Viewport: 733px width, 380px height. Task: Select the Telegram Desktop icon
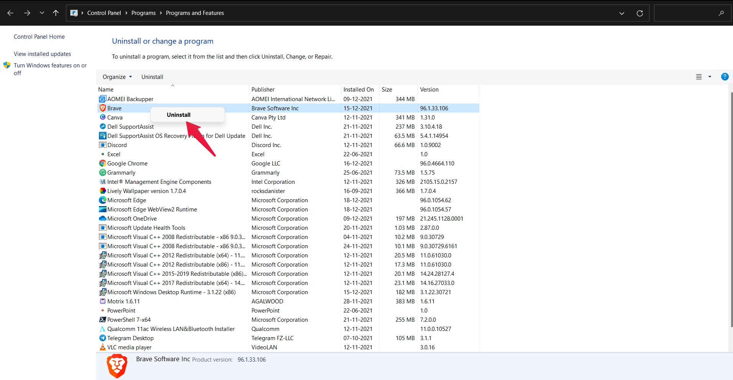coord(102,338)
